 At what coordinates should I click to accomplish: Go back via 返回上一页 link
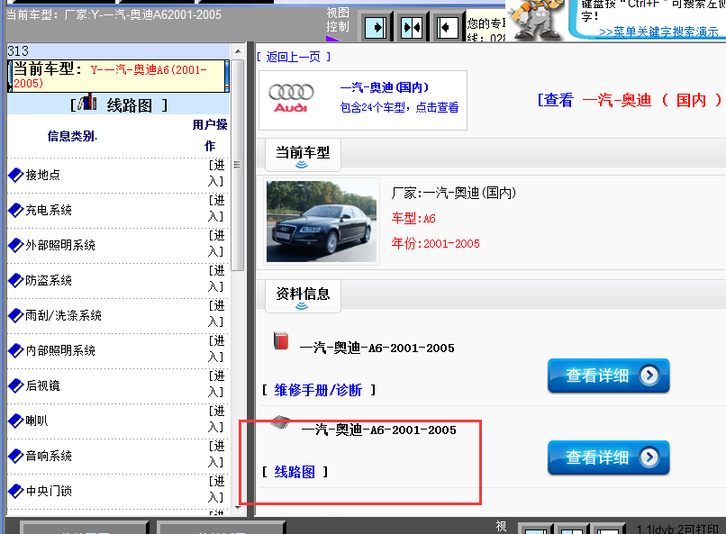click(x=293, y=57)
